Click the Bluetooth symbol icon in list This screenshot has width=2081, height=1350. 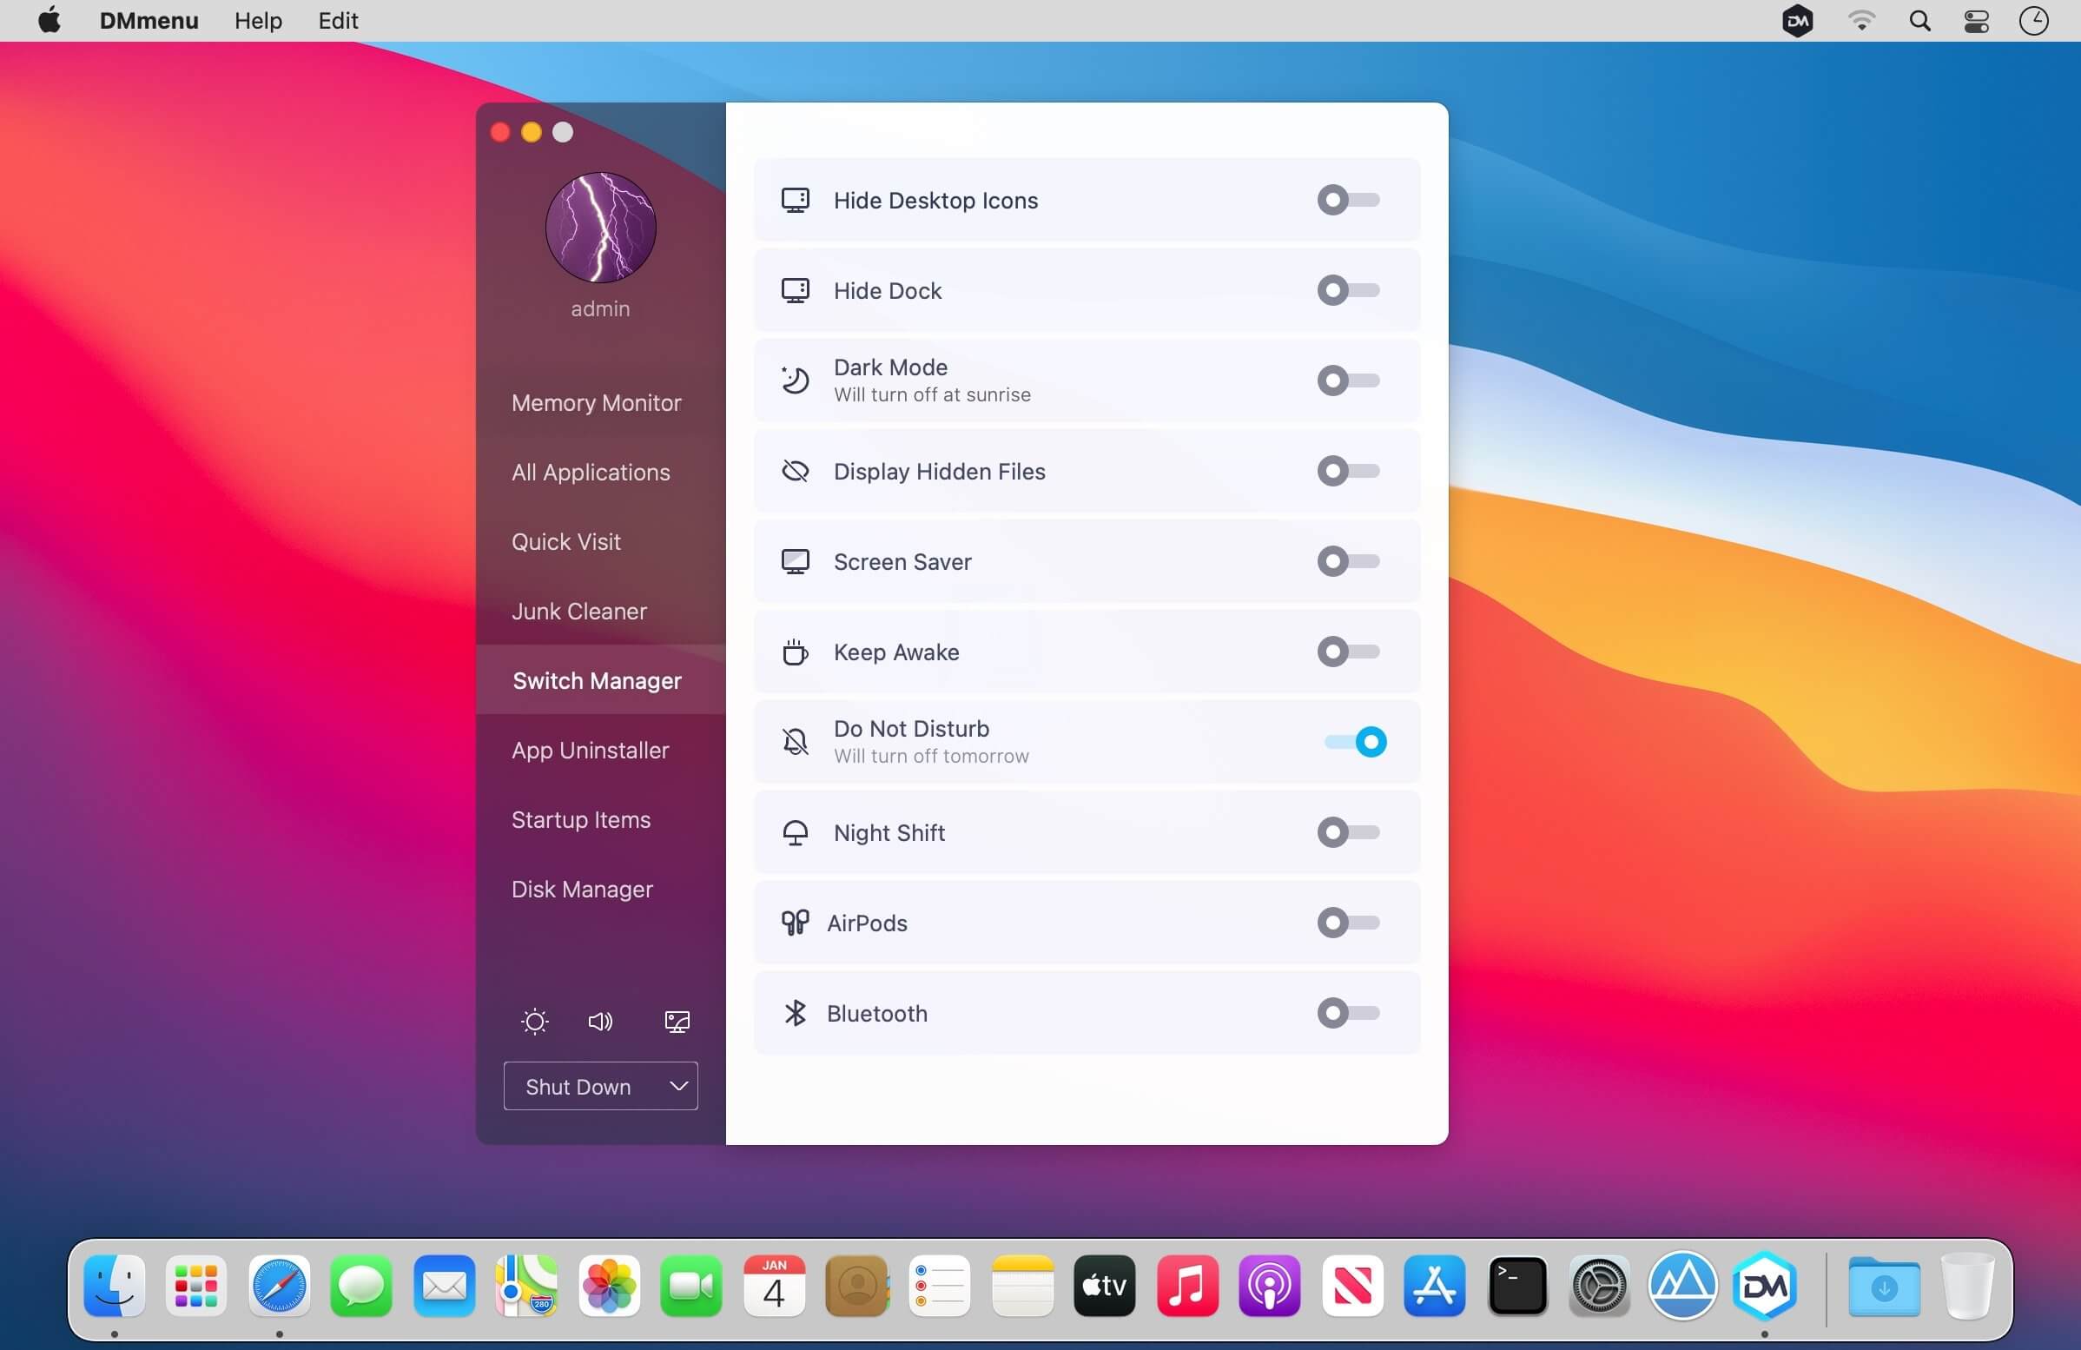pyautogui.click(x=795, y=1014)
